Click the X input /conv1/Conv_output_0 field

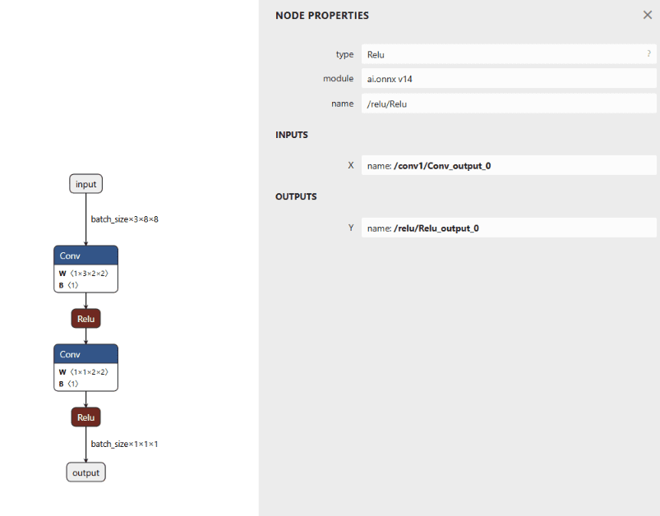509,165
